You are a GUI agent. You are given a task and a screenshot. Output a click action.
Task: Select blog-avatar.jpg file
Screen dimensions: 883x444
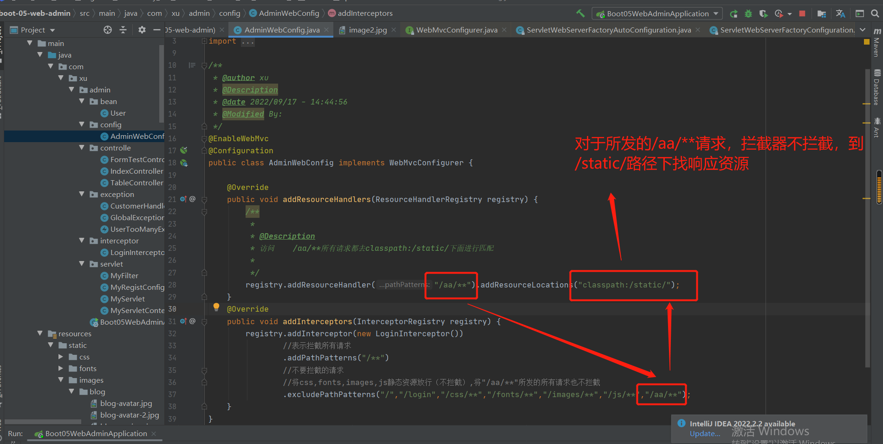coord(126,403)
